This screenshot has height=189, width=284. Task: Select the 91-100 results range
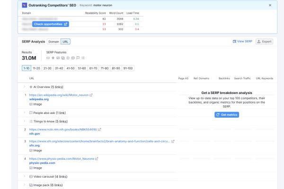click(128, 68)
